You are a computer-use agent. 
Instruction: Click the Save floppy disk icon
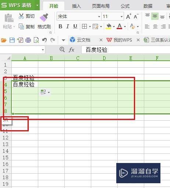(x=12, y=40)
